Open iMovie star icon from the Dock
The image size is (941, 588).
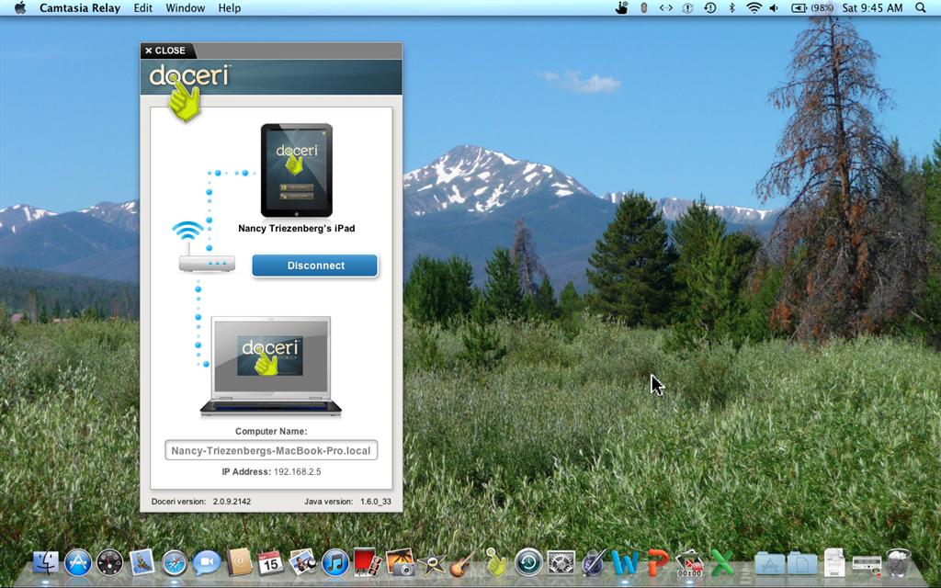click(432, 564)
